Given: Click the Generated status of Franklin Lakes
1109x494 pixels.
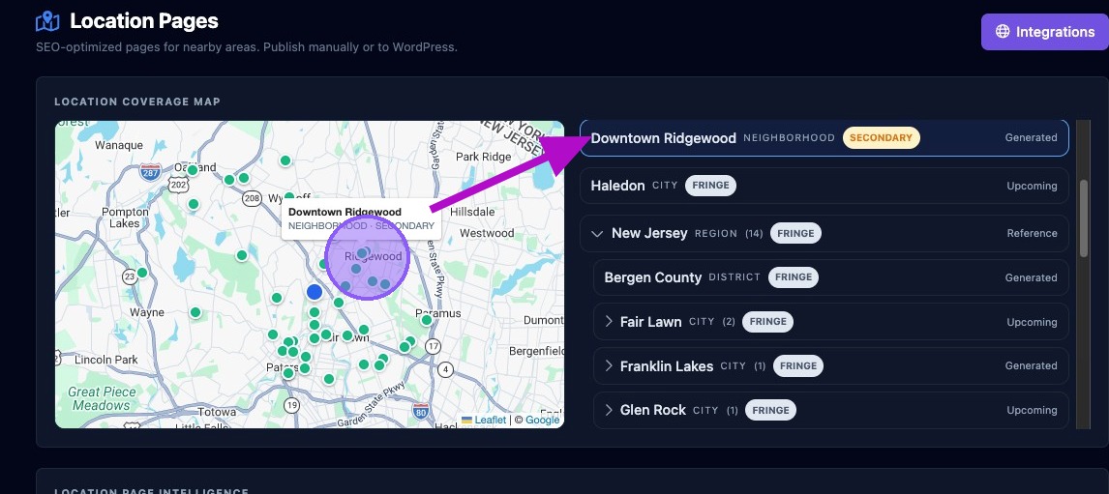Looking at the screenshot, I should pyautogui.click(x=1032, y=366).
